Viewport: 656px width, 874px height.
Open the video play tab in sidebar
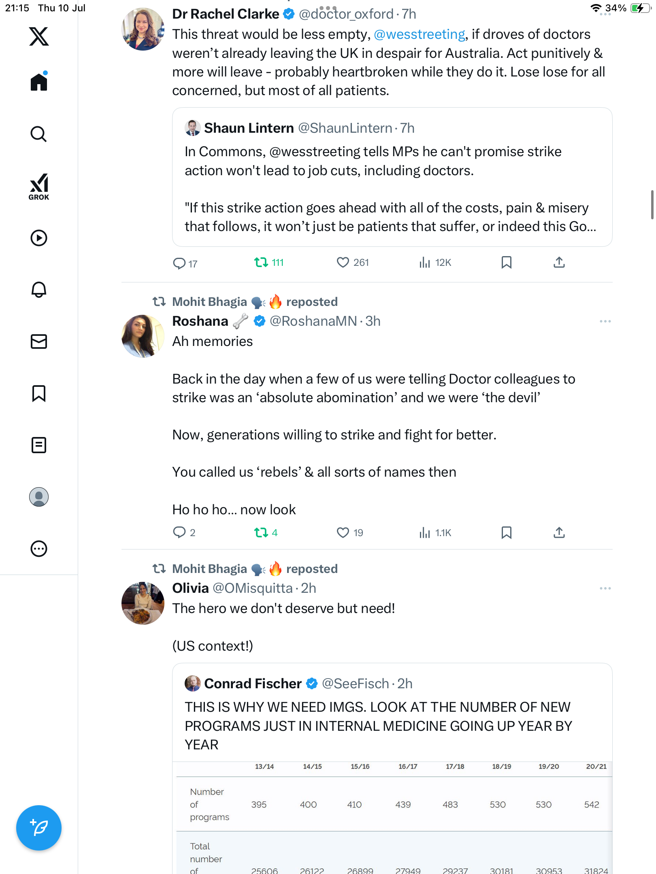click(39, 238)
